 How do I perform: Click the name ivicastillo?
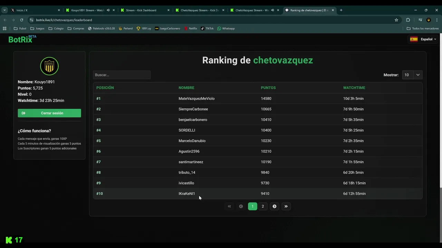(x=186, y=183)
